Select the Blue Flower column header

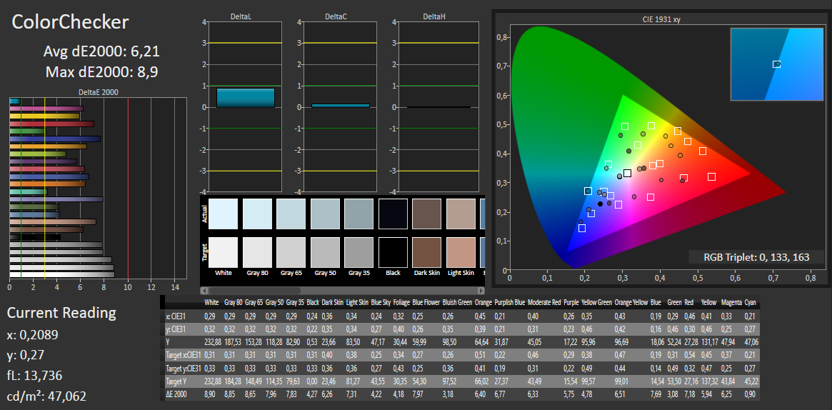426,303
